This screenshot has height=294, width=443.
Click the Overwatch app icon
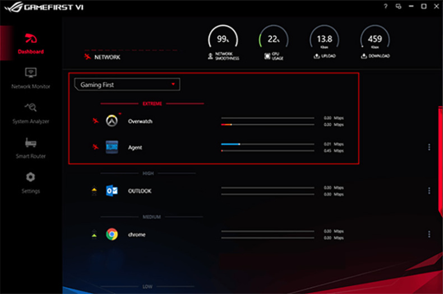[112, 121]
